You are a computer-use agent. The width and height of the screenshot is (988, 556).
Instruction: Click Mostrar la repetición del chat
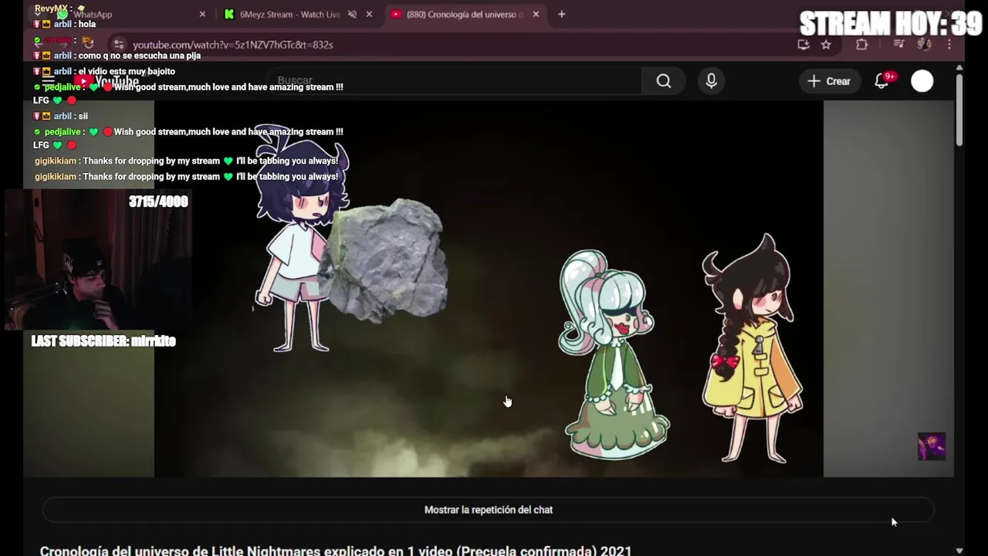point(489,510)
